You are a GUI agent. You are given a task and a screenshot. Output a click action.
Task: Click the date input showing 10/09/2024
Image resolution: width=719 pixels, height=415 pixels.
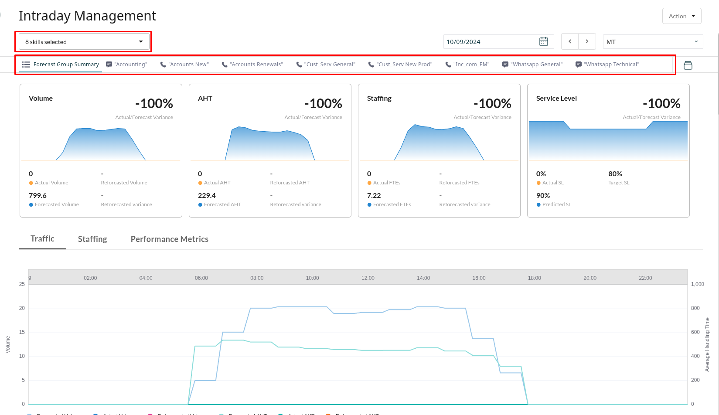pos(480,41)
